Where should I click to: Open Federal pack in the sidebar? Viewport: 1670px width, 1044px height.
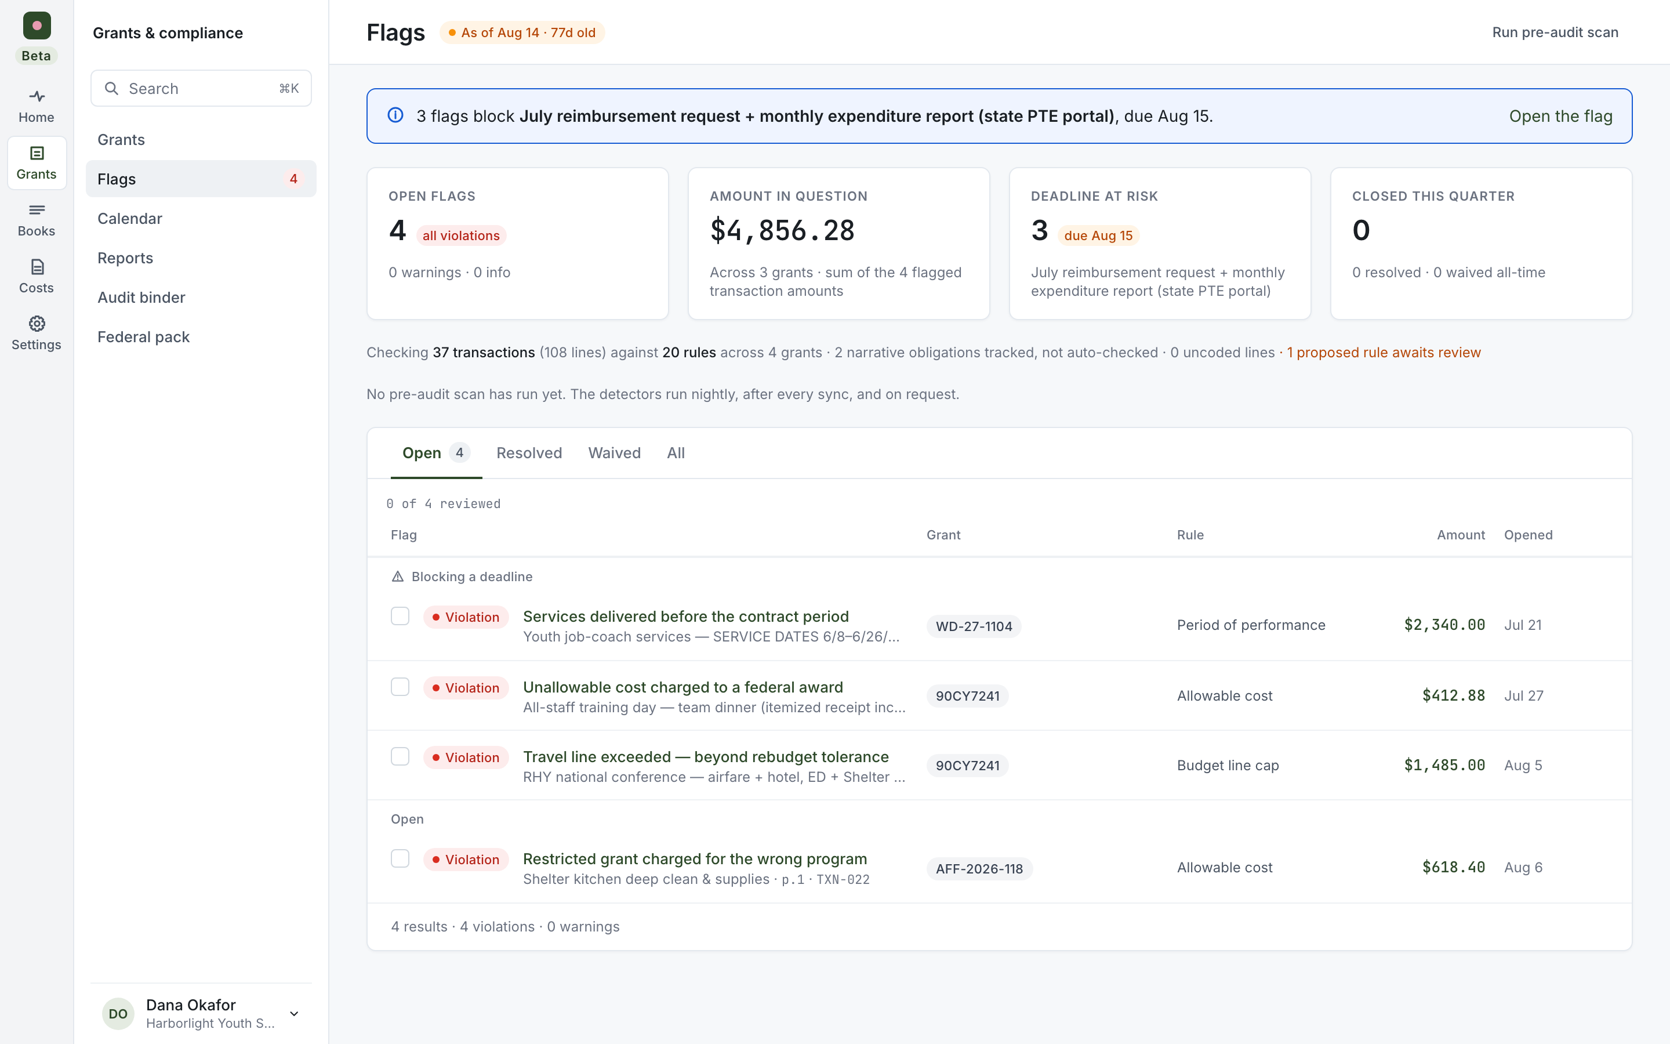[x=201, y=336]
